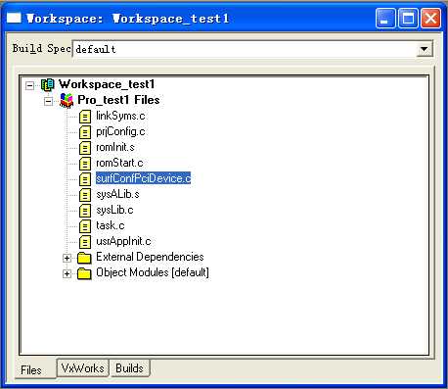Click the surfConfPciDevice.c file icon
The width and height of the screenshot is (448, 389).
click(x=85, y=179)
